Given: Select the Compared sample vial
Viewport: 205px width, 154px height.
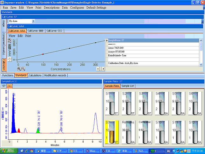Looking at the screenshot, I should [145, 132].
